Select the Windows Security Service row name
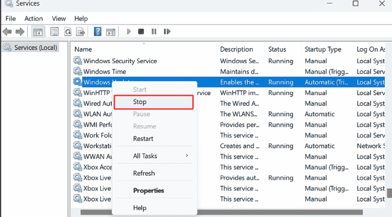392x217 pixels. (120, 61)
